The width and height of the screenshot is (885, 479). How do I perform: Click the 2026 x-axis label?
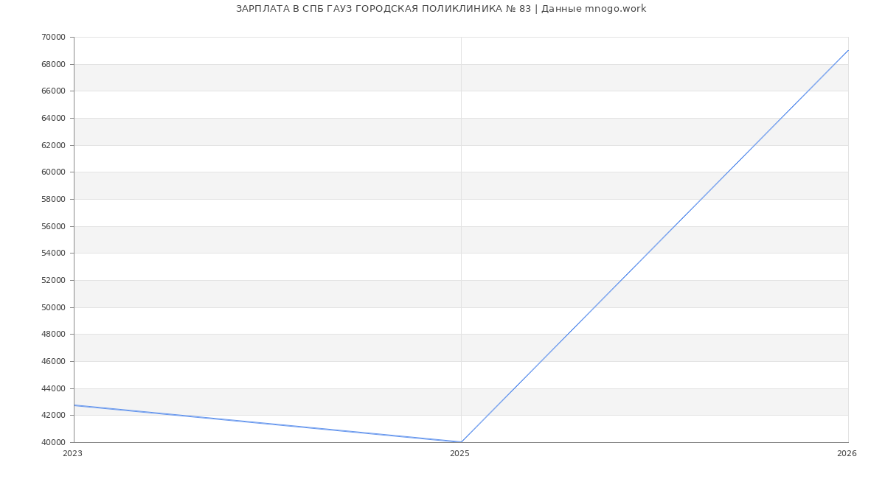(x=847, y=454)
